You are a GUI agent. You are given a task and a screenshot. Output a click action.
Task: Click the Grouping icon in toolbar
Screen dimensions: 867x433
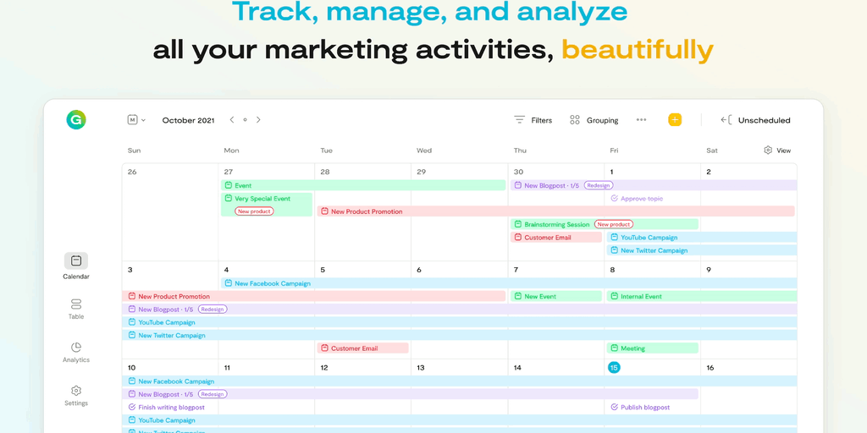[575, 120]
